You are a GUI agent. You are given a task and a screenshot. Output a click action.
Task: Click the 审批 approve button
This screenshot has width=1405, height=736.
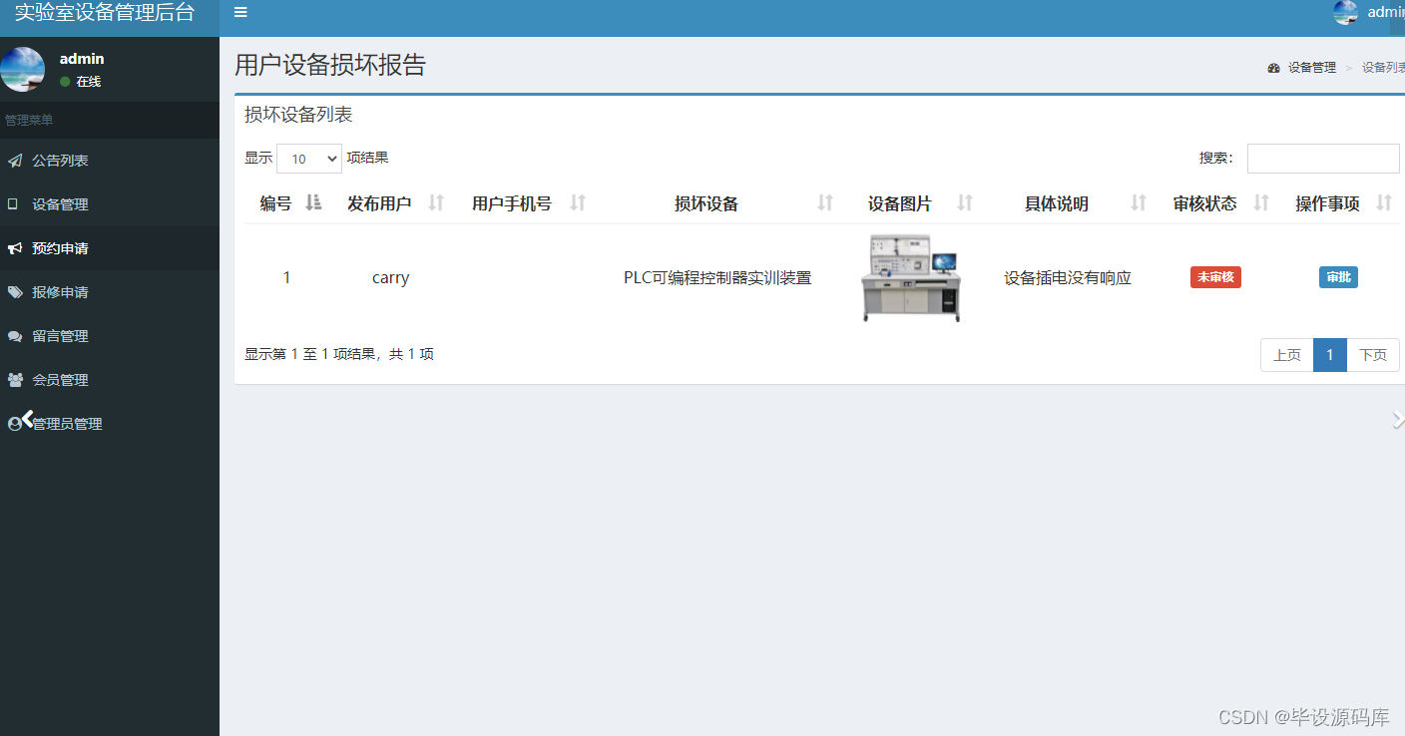point(1338,277)
